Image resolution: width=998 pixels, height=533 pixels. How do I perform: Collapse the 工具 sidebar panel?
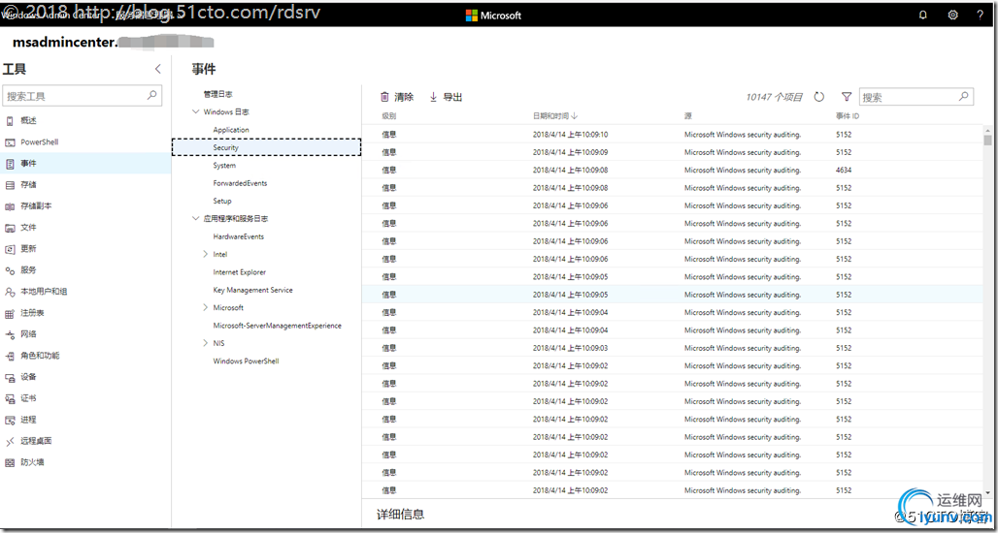click(x=158, y=70)
